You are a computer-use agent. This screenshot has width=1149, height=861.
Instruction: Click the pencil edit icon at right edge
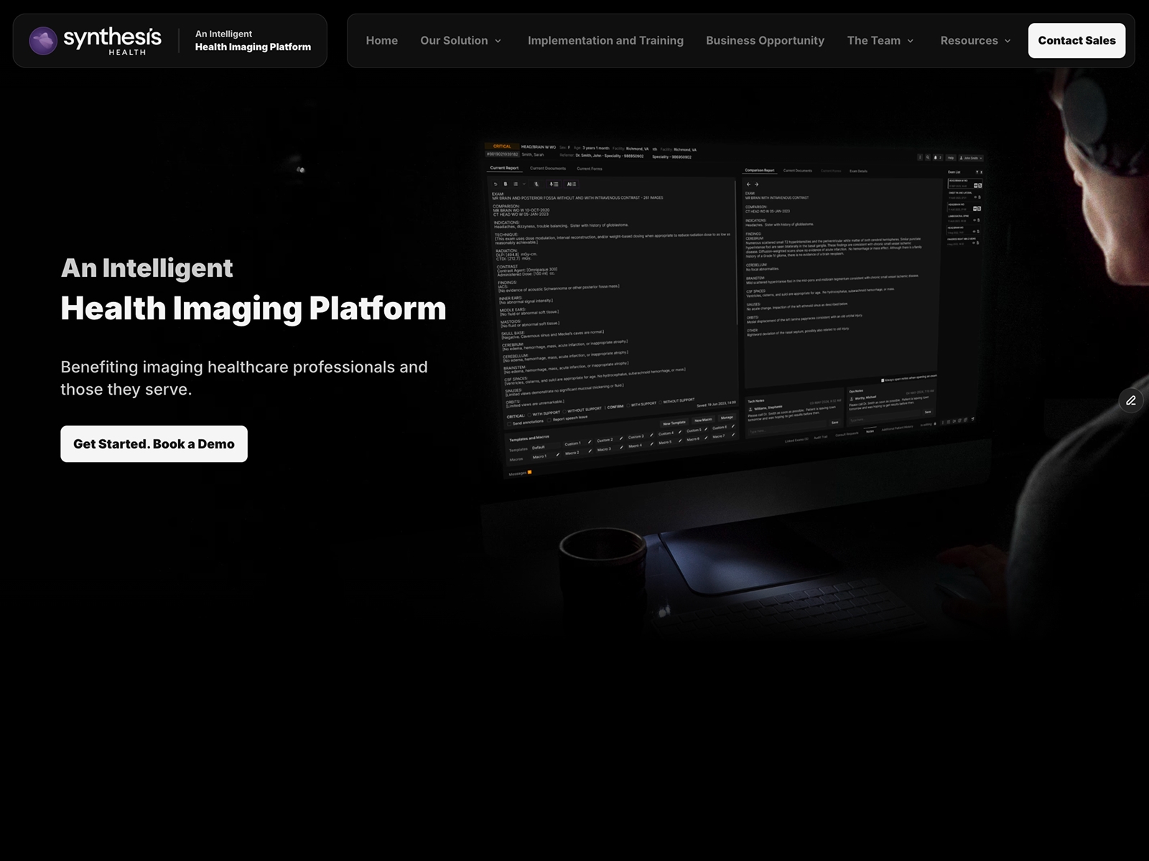point(1131,400)
